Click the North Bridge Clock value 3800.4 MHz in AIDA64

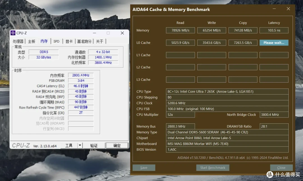click(x=274, y=115)
